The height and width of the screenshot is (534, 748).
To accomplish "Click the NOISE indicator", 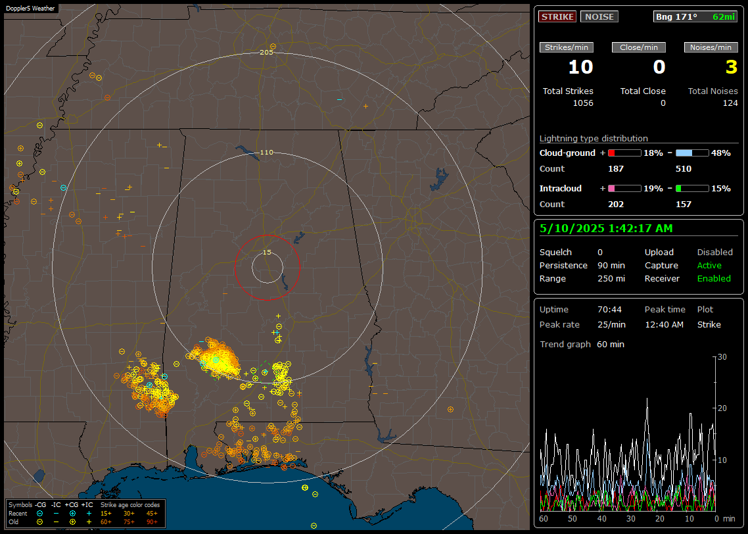I will 599,16.
